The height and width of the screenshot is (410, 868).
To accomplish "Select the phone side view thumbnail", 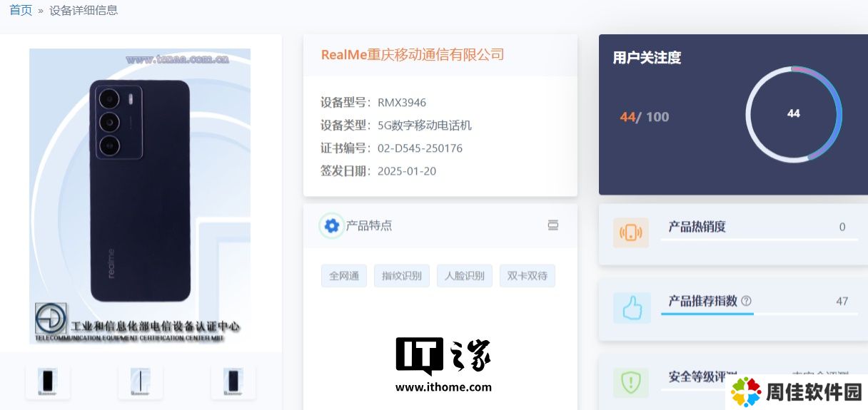I will coord(141,381).
